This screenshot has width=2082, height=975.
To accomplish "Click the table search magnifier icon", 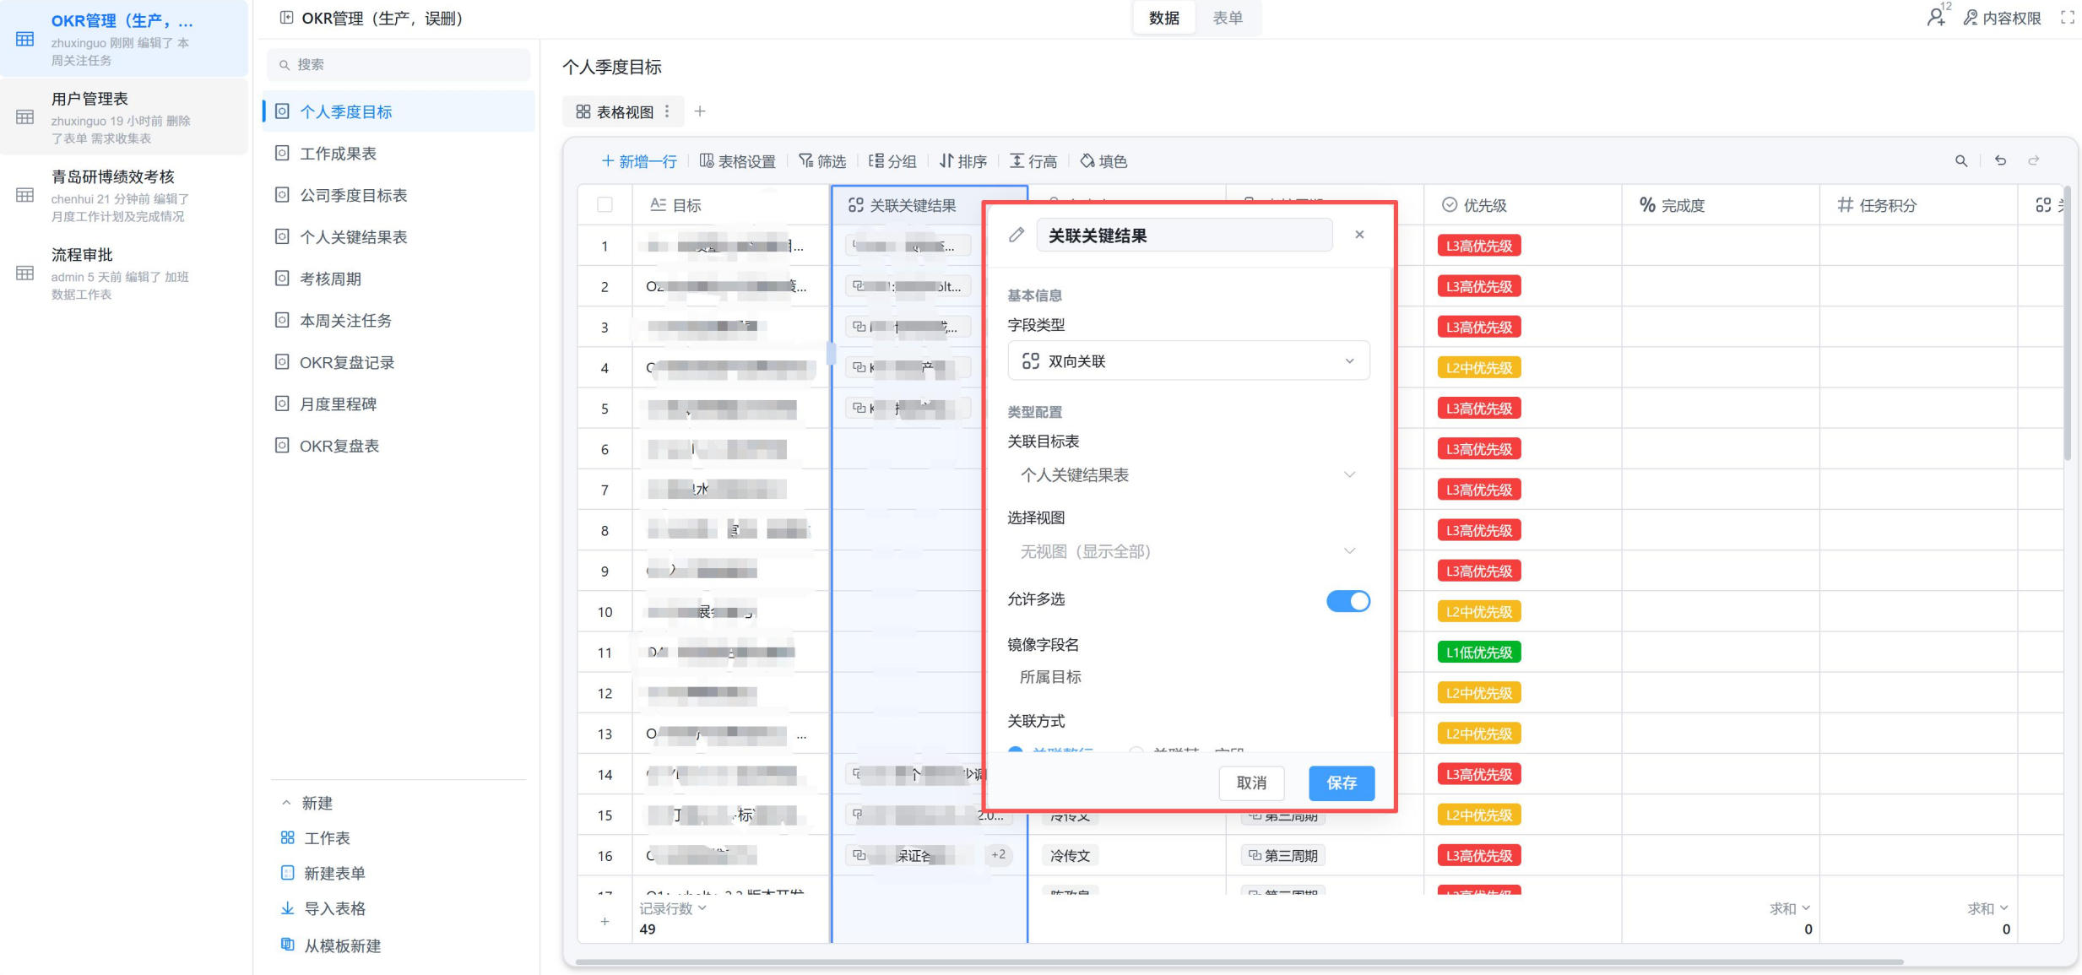I will (x=1961, y=160).
